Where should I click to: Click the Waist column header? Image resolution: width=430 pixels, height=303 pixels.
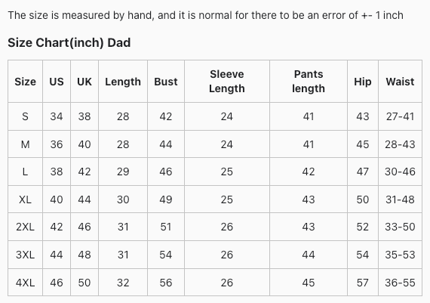tap(400, 82)
